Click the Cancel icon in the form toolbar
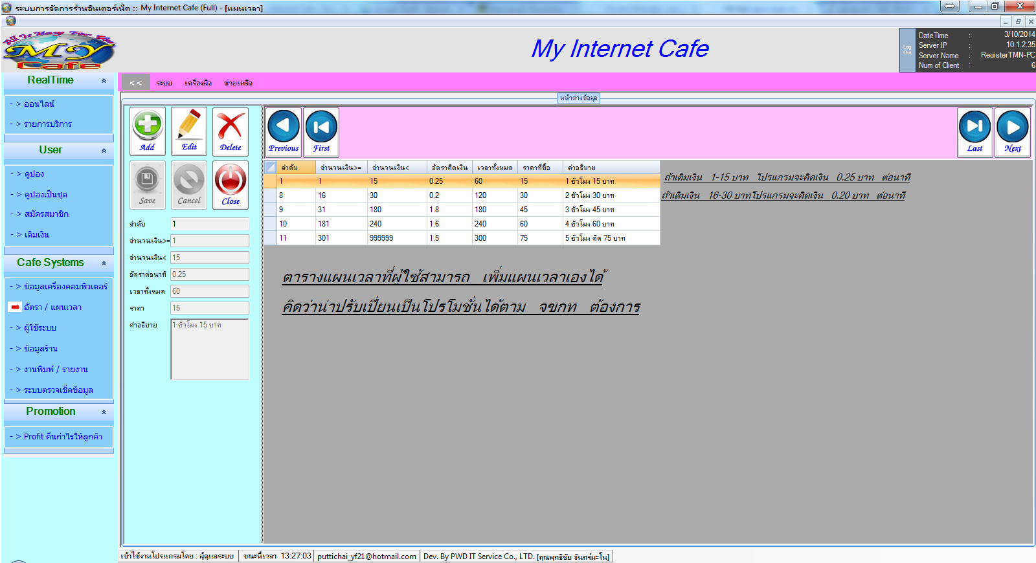 click(x=189, y=185)
